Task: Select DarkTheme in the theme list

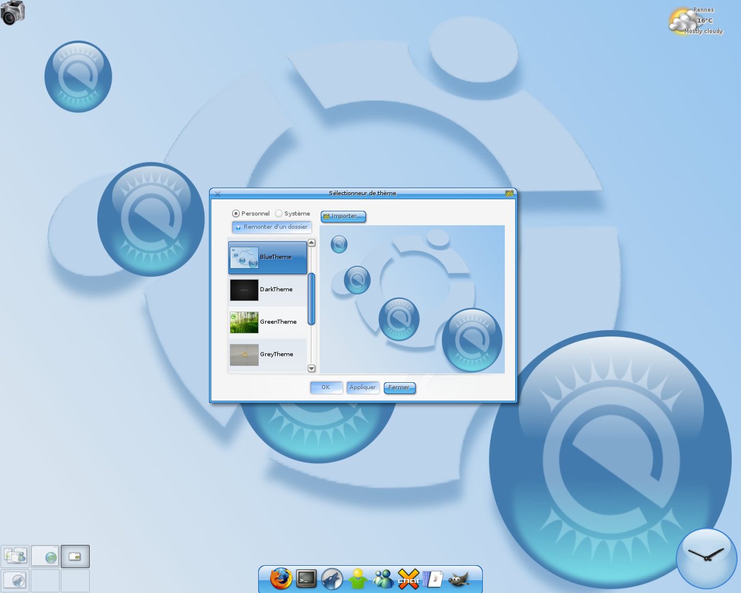Action: pos(267,290)
